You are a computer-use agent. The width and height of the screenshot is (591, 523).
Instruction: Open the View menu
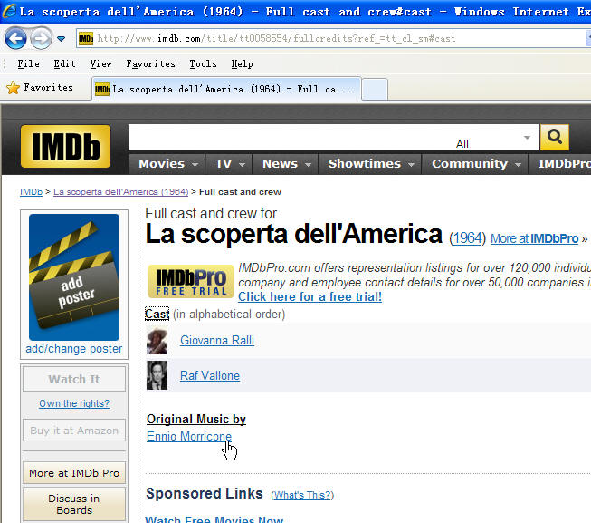point(100,63)
